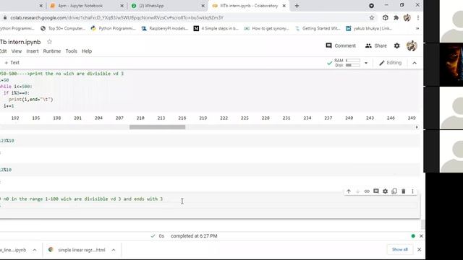Open Python Programming bookmark with Python icon
The width and height of the screenshot is (463, 260).
point(114,28)
